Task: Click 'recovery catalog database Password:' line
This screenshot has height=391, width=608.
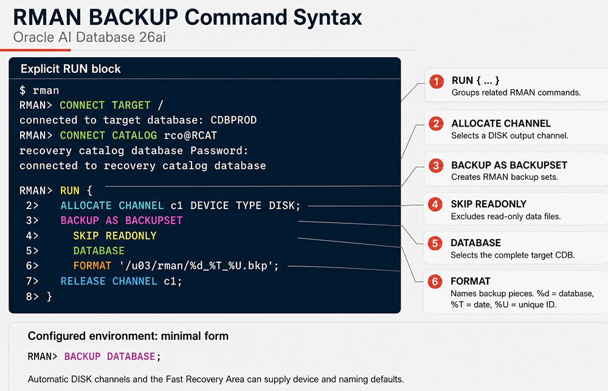Action: [x=134, y=151]
